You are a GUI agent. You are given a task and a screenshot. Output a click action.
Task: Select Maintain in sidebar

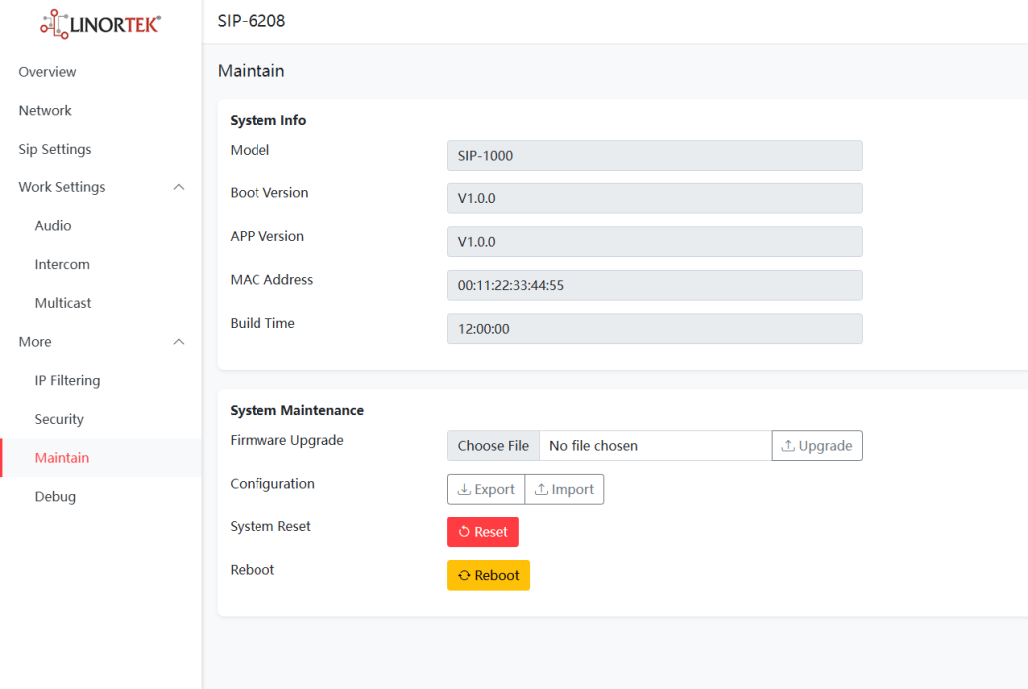click(x=62, y=457)
